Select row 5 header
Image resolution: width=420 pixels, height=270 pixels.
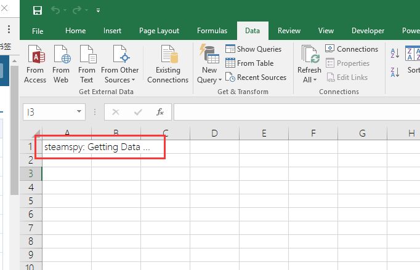click(31, 201)
